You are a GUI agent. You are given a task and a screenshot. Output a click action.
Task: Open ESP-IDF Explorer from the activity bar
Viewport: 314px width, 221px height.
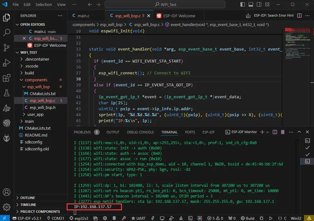(7, 123)
